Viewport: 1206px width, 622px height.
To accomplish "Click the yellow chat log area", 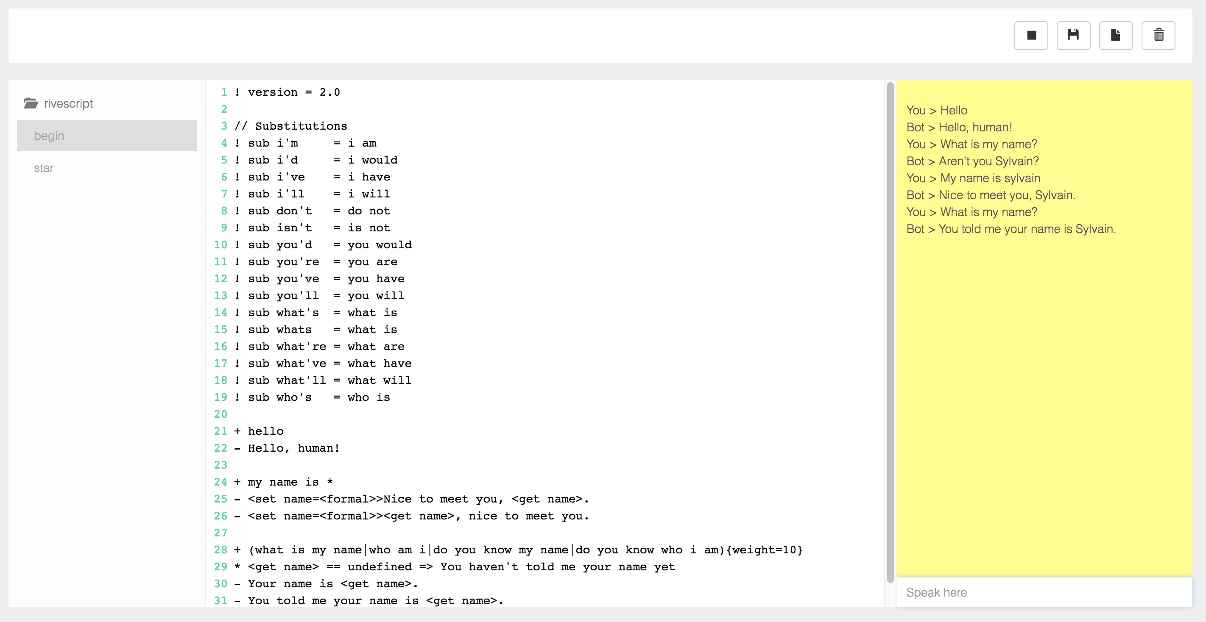I will click(x=1043, y=397).
